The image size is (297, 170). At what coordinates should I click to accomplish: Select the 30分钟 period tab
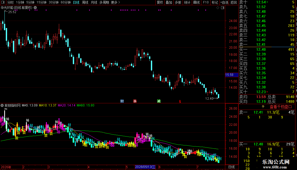click(x=54, y=2)
